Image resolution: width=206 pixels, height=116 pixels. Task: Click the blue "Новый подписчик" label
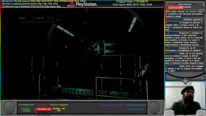click(x=136, y=105)
